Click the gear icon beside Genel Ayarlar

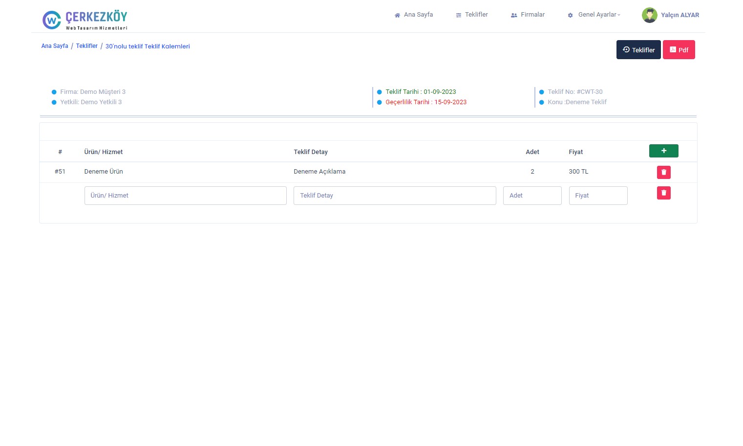click(570, 15)
